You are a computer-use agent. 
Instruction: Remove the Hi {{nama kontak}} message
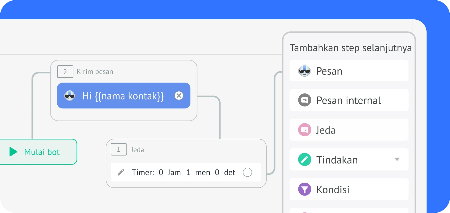click(179, 96)
